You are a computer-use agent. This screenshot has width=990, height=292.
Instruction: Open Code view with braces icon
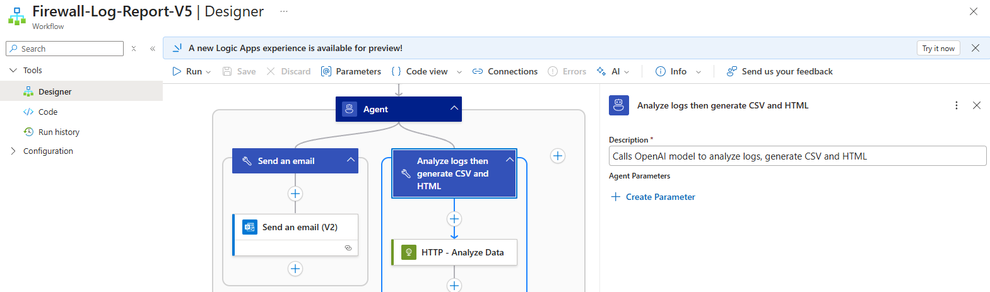click(396, 71)
